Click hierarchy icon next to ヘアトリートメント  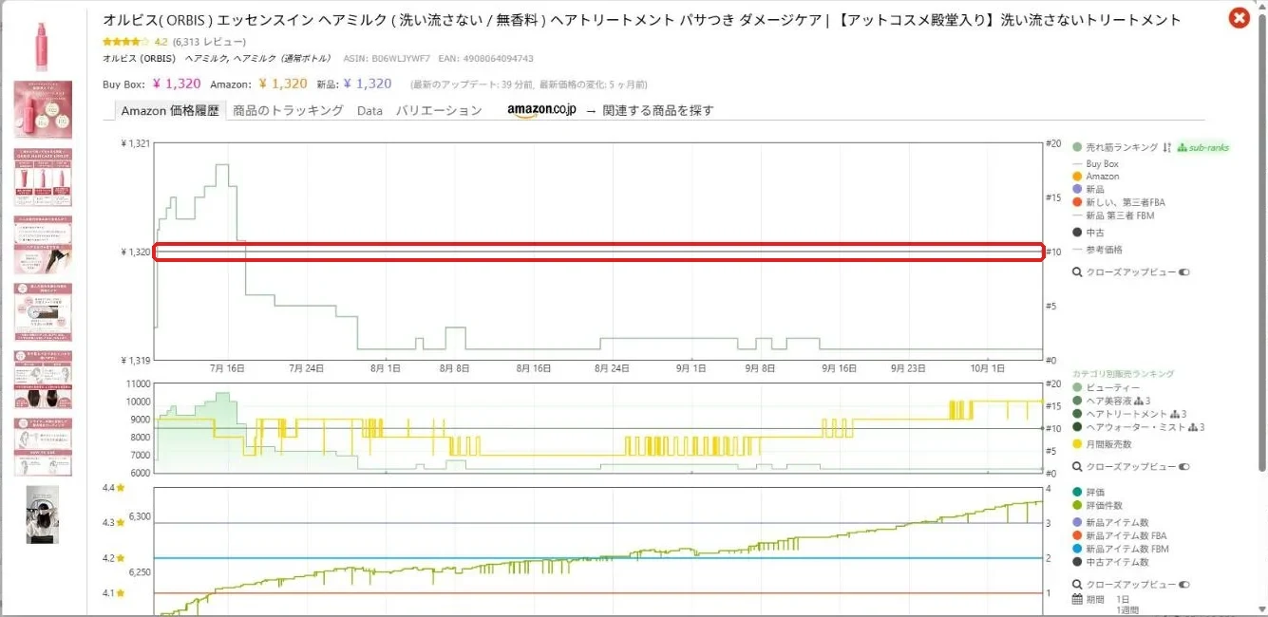(x=1176, y=414)
